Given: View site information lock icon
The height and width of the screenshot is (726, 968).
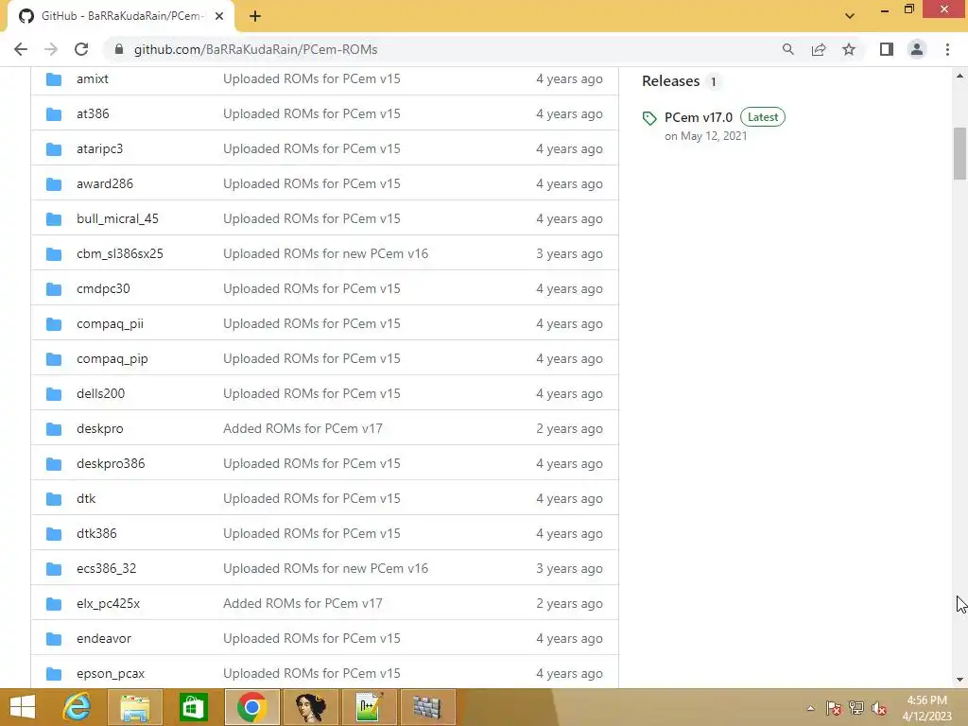Looking at the screenshot, I should [119, 49].
